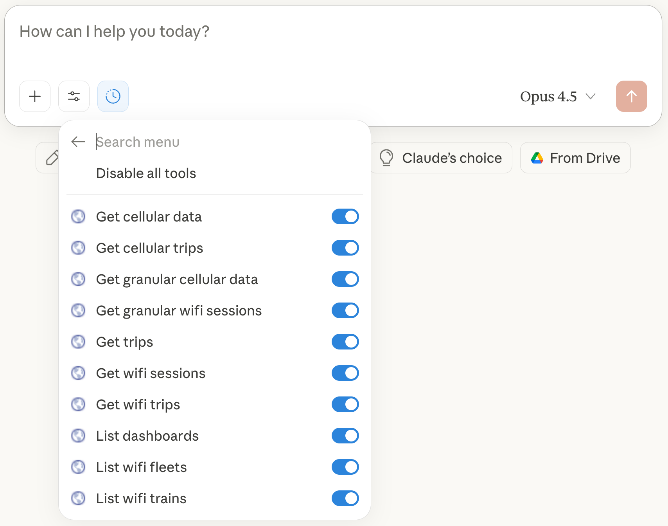Click the attach file plus icon
Viewport: 668px width, 526px height.
click(x=35, y=96)
